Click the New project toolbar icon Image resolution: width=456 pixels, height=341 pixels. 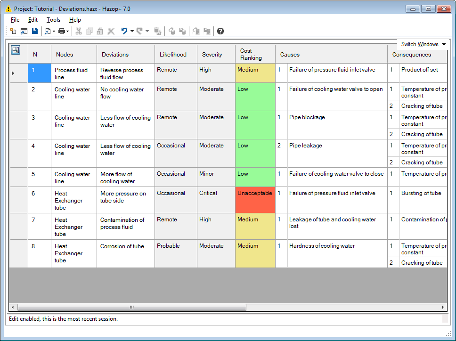13,31
